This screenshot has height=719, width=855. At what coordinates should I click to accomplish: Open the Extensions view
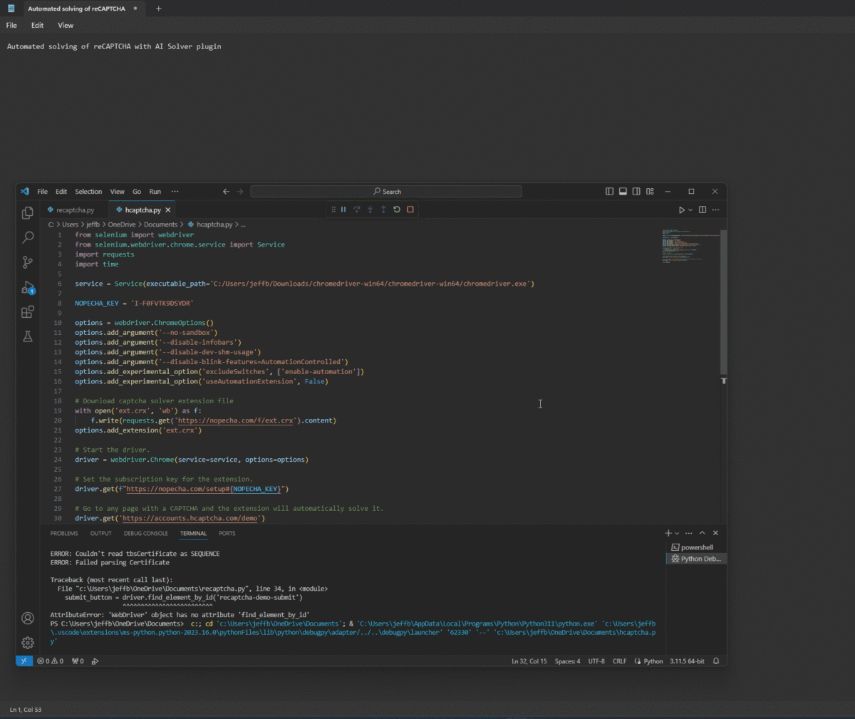click(28, 312)
